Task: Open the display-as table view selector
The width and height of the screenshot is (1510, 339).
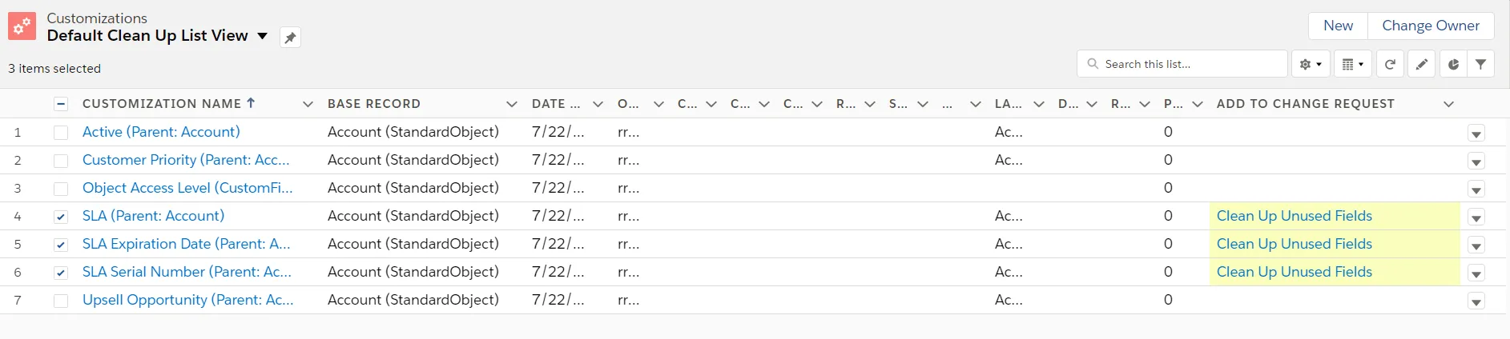Action: click(1353, 64)
